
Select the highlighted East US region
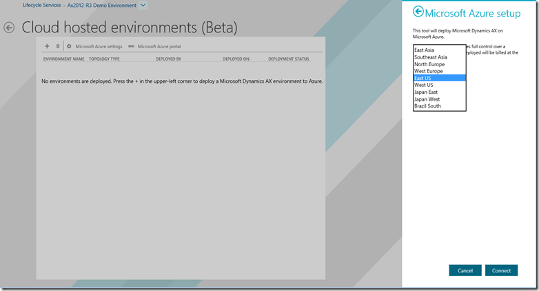439,78
